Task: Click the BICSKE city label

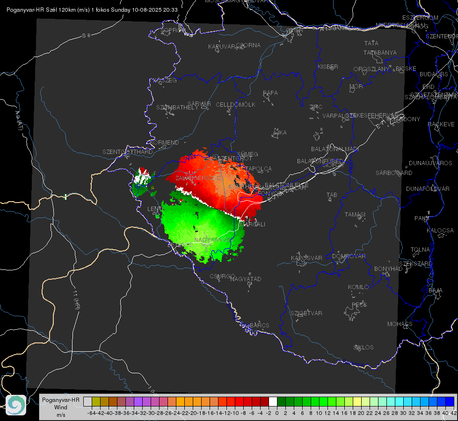Action: click(x=406, y=69)
